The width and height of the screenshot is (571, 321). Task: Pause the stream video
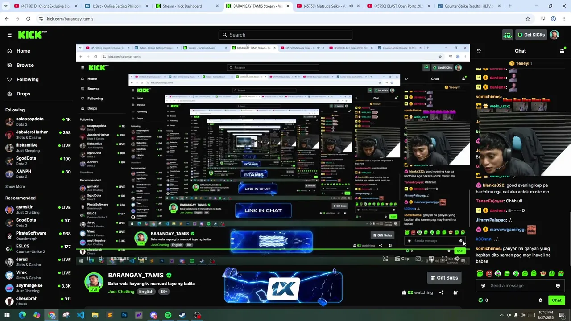pos(89,259)
